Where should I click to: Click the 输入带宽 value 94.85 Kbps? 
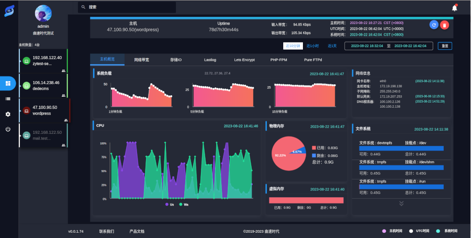302,24
